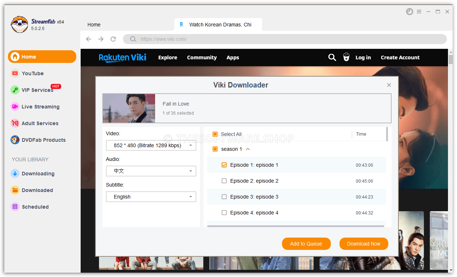Check the Episode 4 checkbox
The width and height of the screenshot is (457, 277).
click(224, 213)
